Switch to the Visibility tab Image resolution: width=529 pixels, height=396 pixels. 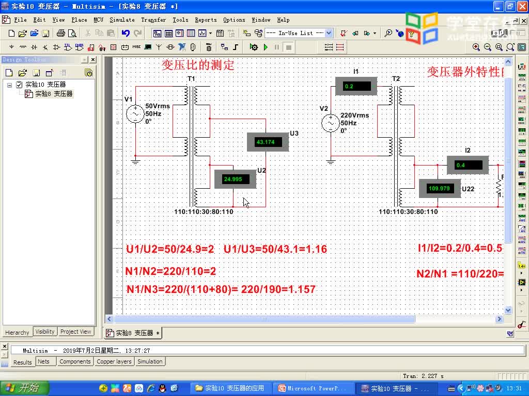pyautogui.click(x=45, y=332)
